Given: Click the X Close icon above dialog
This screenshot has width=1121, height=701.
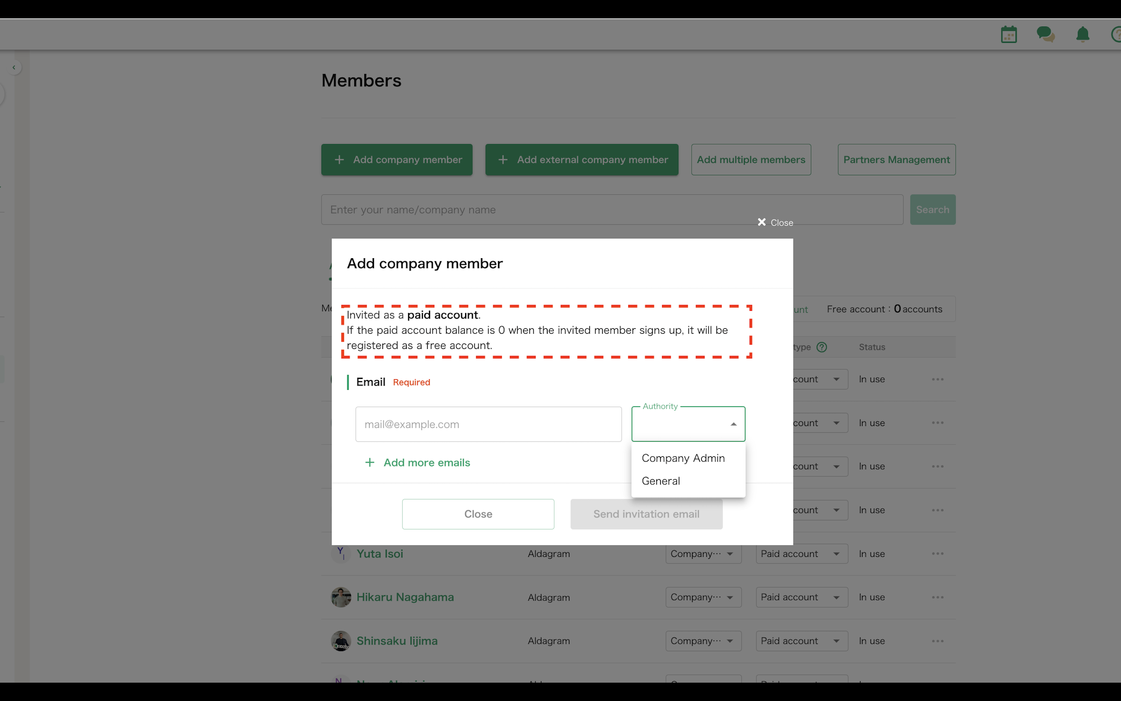Looking at the screenshot, I should pos(761,222).
